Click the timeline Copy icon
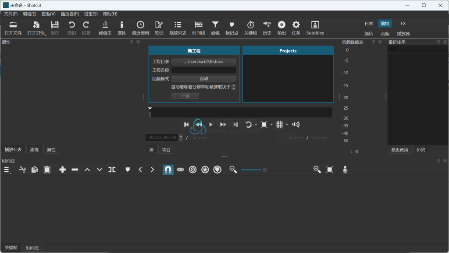The width and height of the screenshot is (449, 253). pyautogui.click(x=35, y=170)
